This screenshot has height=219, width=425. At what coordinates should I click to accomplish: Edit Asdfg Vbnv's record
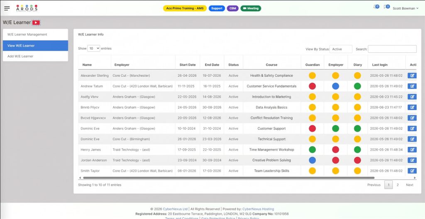pyautogui.click(x=412, y=97)
